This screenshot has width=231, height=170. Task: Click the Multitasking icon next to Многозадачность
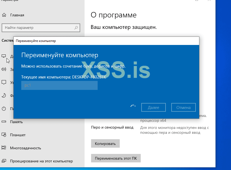(x=4, y=148)
